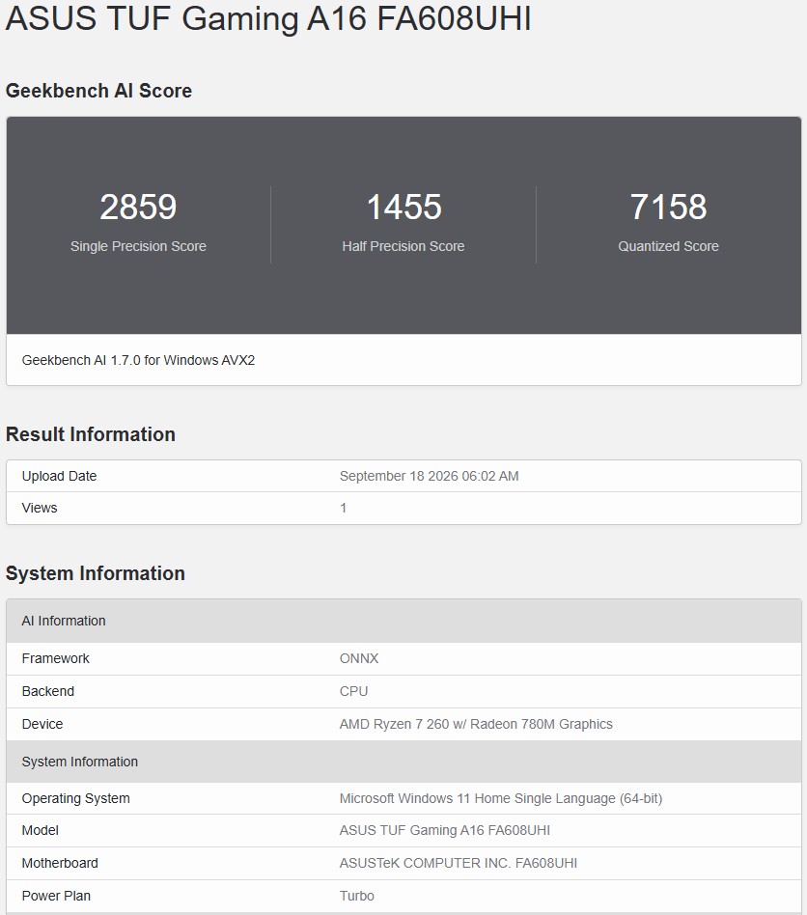Click the Operating System row label
The height and width of the screenshot is (915, 807).
coord(76,798)
